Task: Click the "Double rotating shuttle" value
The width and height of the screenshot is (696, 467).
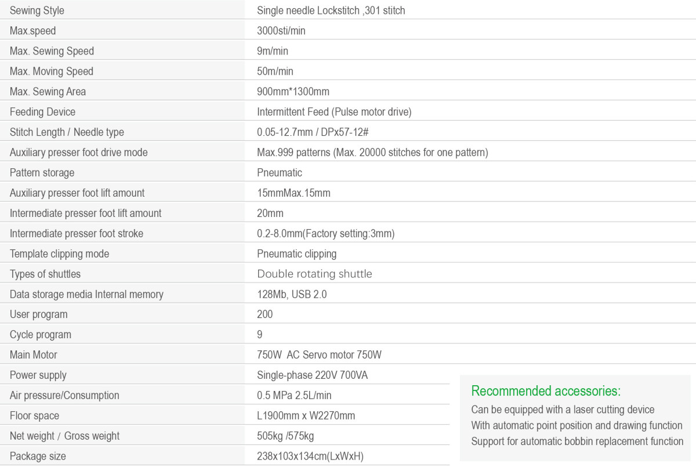Action: click(x=314, y=274)
